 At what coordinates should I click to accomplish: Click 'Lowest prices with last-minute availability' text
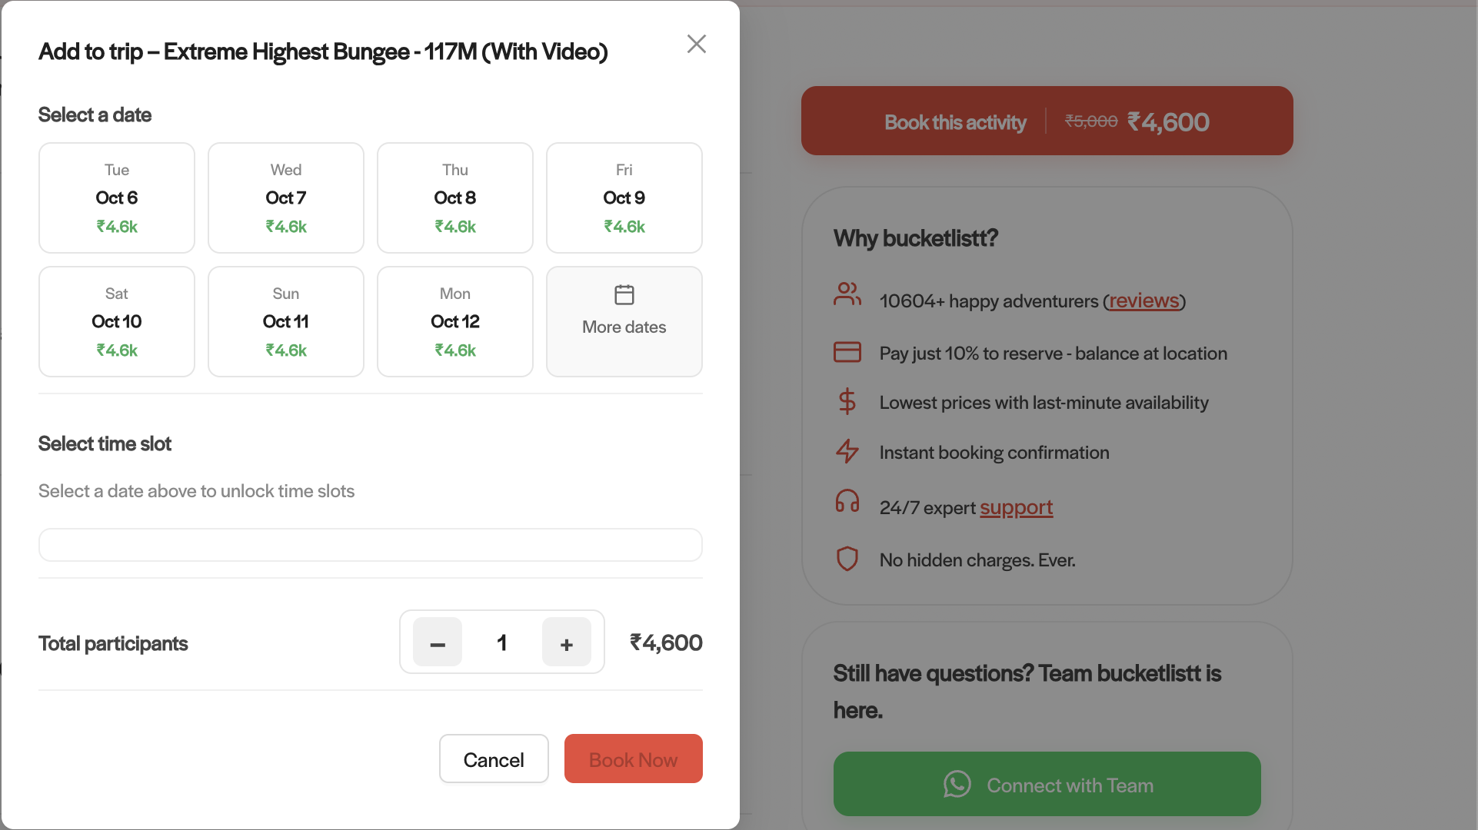(1044, 403)
